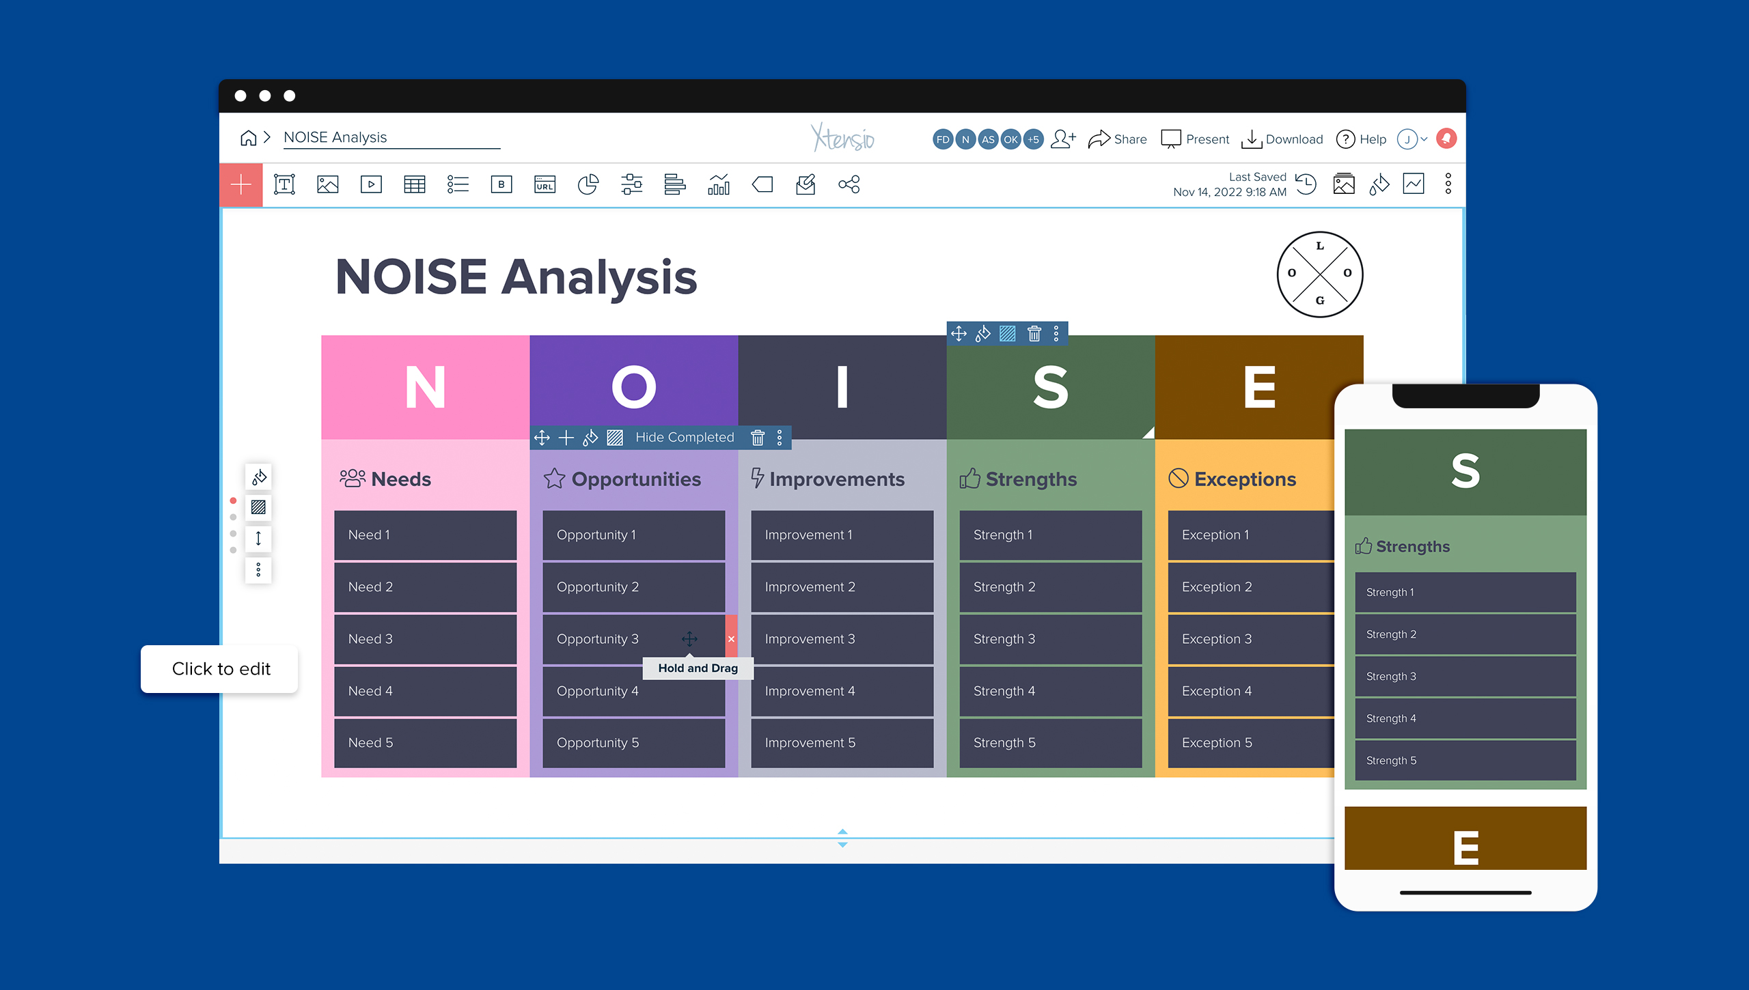Viewport: 1749px width, 990px height.
Task: Select the Exception 4 list item
Action: 1250,691
